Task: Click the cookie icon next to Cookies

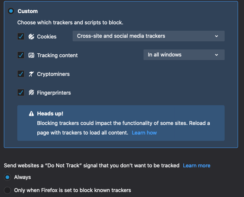Action: point(31,36)
